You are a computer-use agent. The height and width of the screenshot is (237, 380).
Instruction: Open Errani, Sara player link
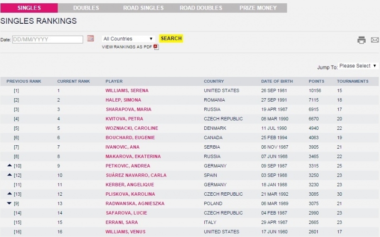point(122,222)
